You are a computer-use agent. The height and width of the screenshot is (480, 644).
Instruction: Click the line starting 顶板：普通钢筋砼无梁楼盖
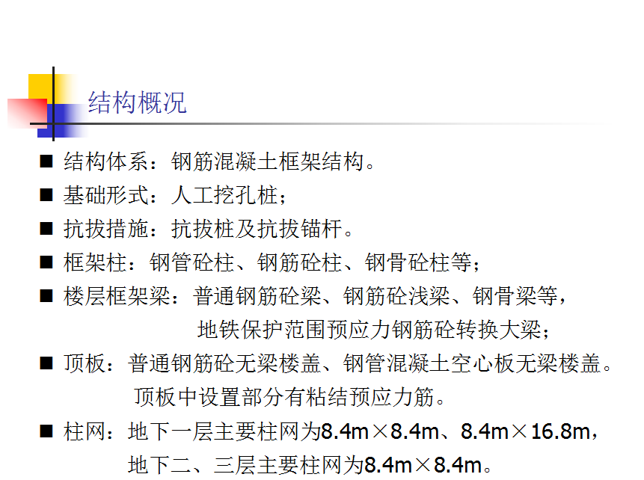tap(337, 364)
